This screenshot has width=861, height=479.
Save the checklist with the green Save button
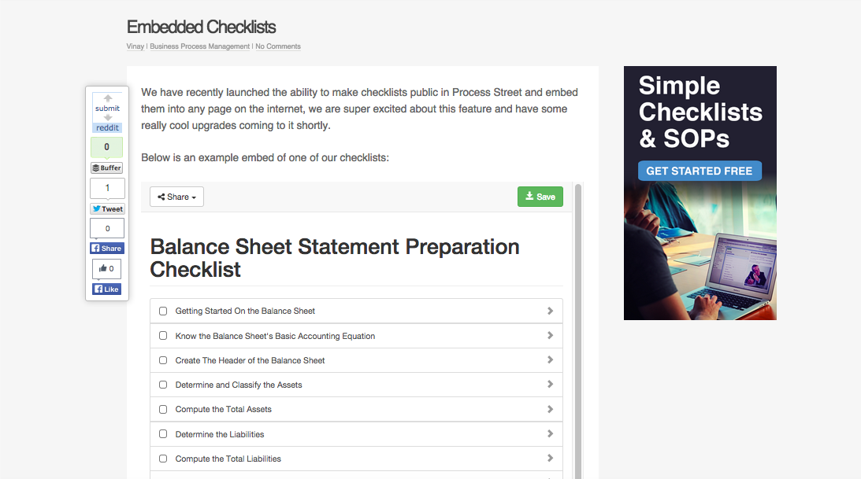(x=540, y=197)
